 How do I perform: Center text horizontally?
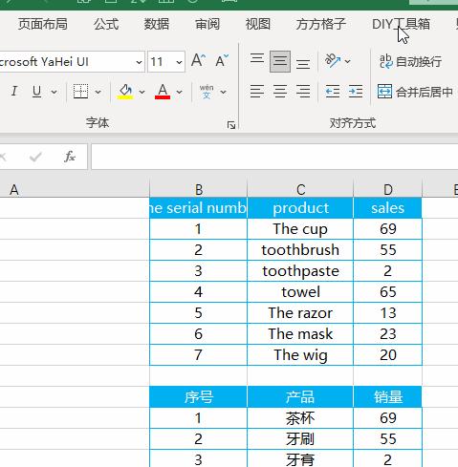[x=280, y=92]
